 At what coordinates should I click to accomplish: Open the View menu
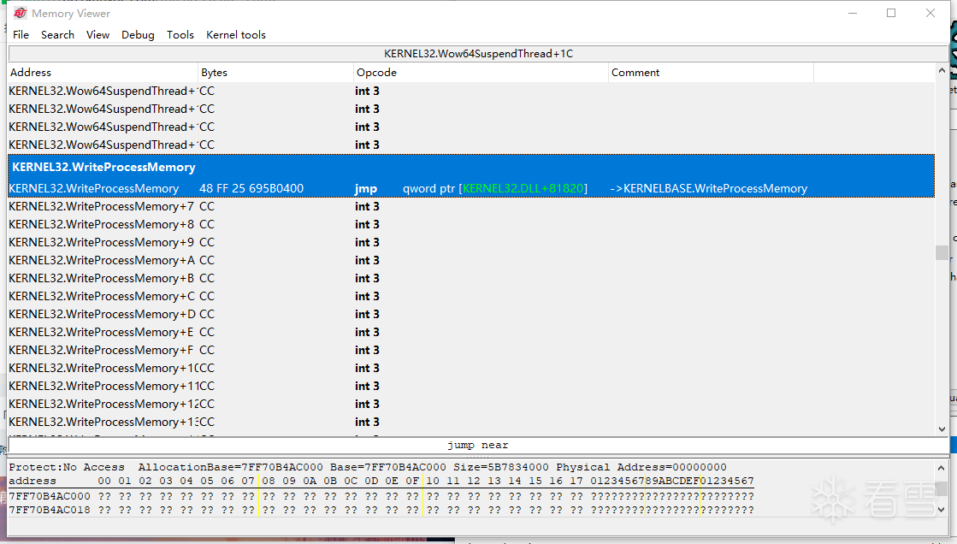click(x=97, y=35)
